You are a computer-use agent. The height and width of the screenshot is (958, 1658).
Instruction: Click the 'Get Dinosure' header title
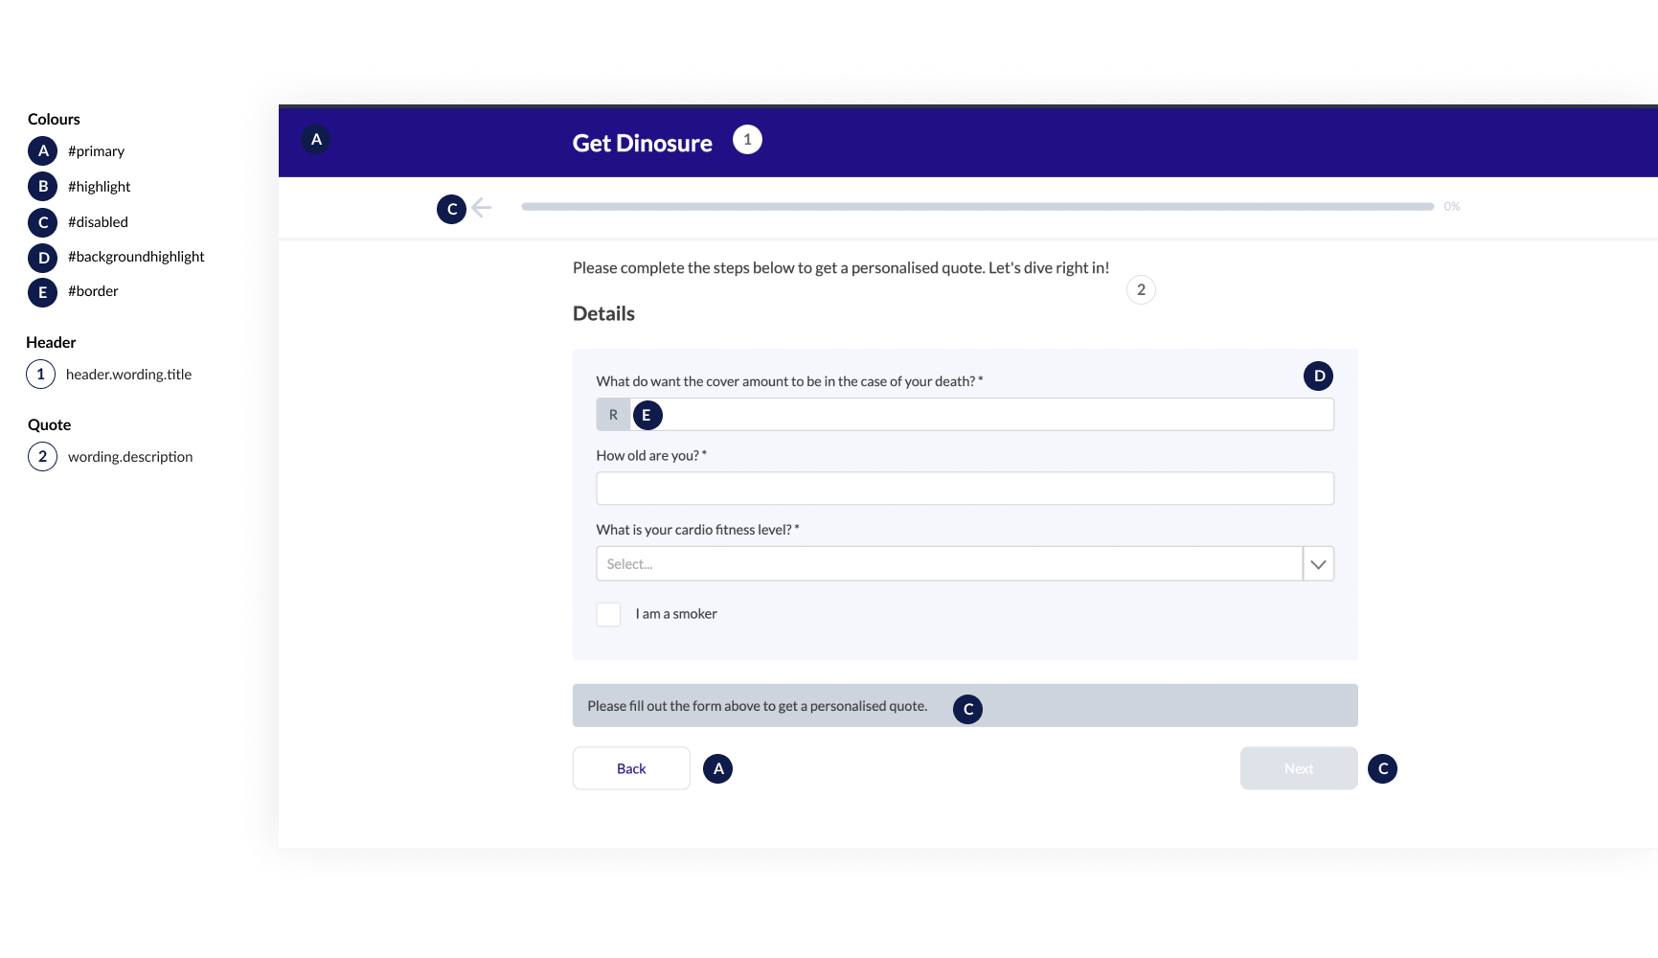tap(642, 143)
